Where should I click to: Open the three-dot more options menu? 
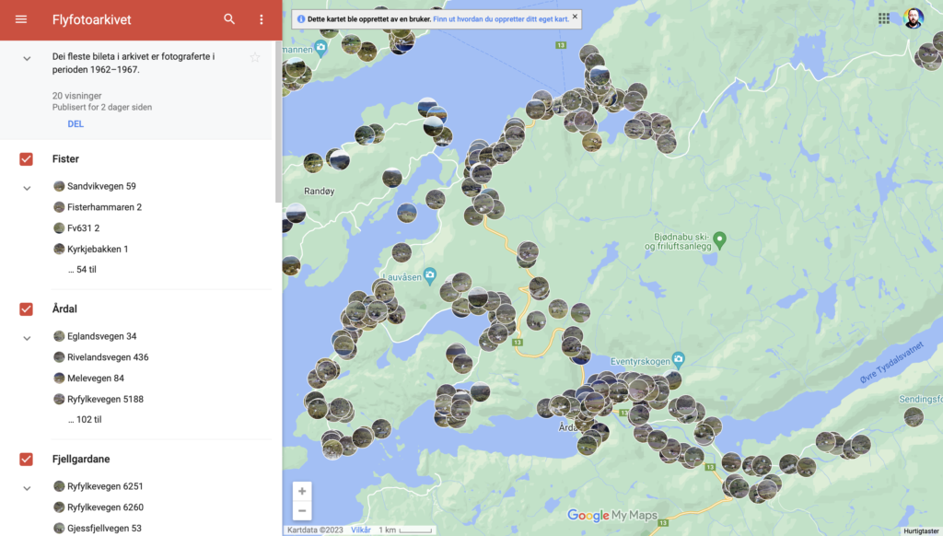pyautogui.click(x=262, y=19)
